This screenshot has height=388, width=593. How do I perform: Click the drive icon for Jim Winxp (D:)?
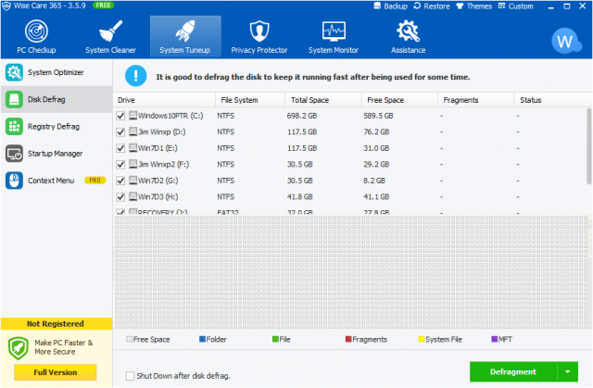132,131
